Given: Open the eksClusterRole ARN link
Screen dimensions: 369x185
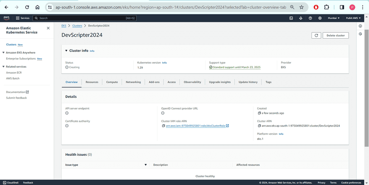Looking at the screenshot, I should 197,126.
